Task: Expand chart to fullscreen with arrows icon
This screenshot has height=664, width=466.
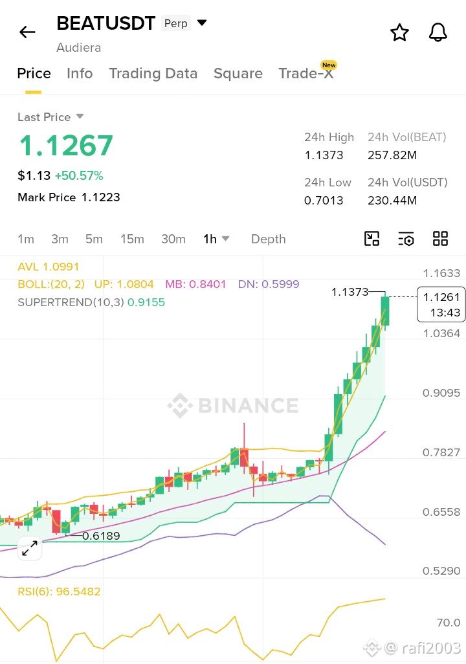Action: [x=30, y=548]
